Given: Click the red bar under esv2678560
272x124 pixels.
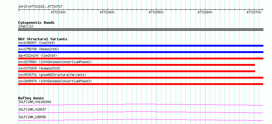Looking at the screenshot, I should (136, 65).
